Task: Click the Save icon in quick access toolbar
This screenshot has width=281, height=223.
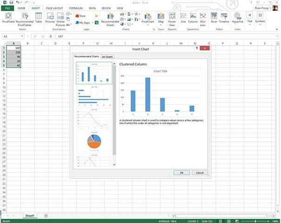Action: [x=11, y=2]
